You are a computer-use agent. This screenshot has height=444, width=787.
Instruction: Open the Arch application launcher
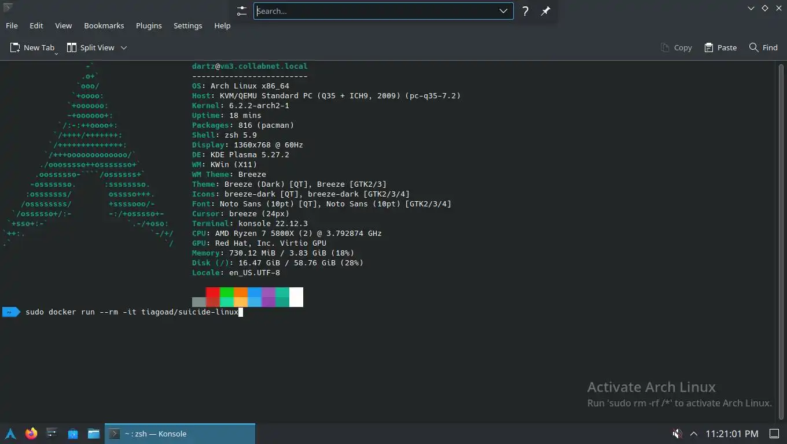tap(10, 434)
